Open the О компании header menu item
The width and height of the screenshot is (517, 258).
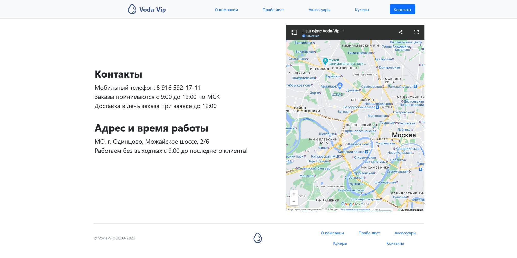coord(226,10)
